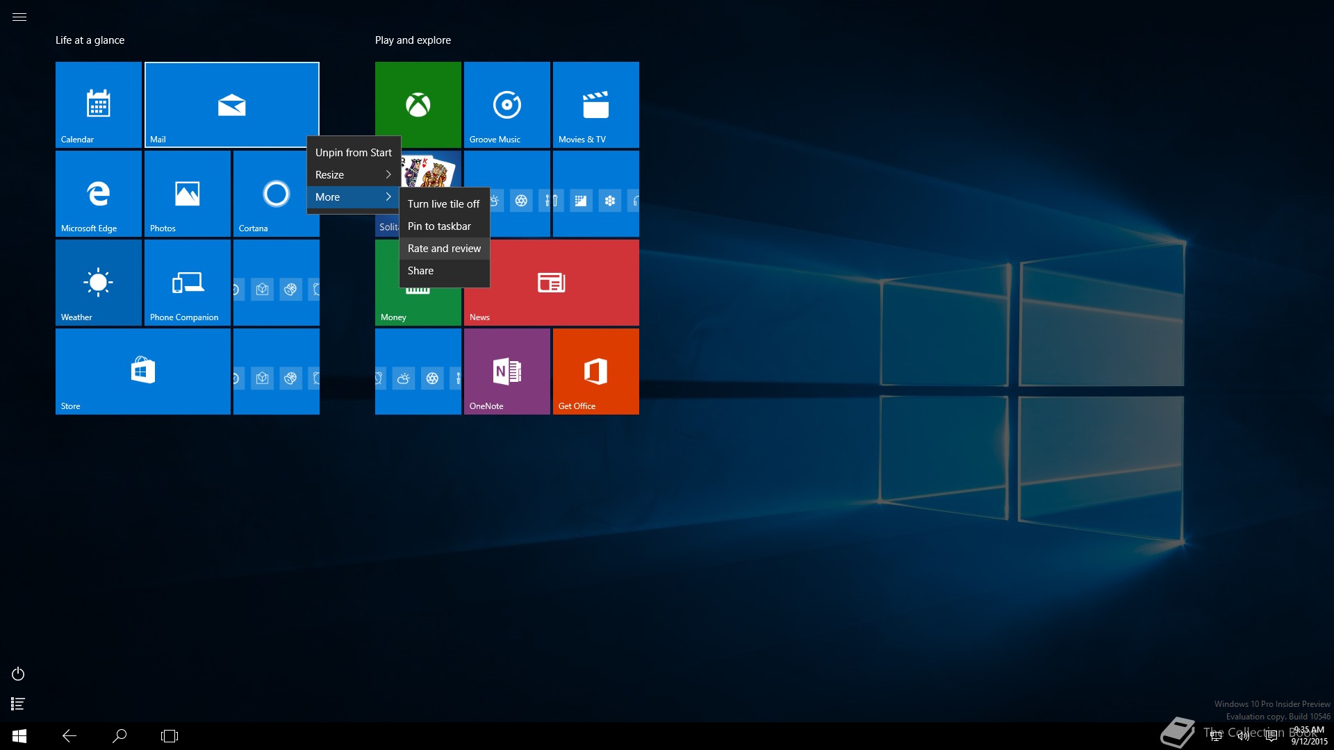Choose Rate and review
This screenshot has height=750, width=1334.
(x=445, y=249)
